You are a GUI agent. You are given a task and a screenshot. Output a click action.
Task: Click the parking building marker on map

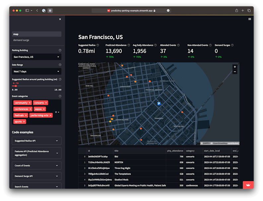(x=159, y=104)
